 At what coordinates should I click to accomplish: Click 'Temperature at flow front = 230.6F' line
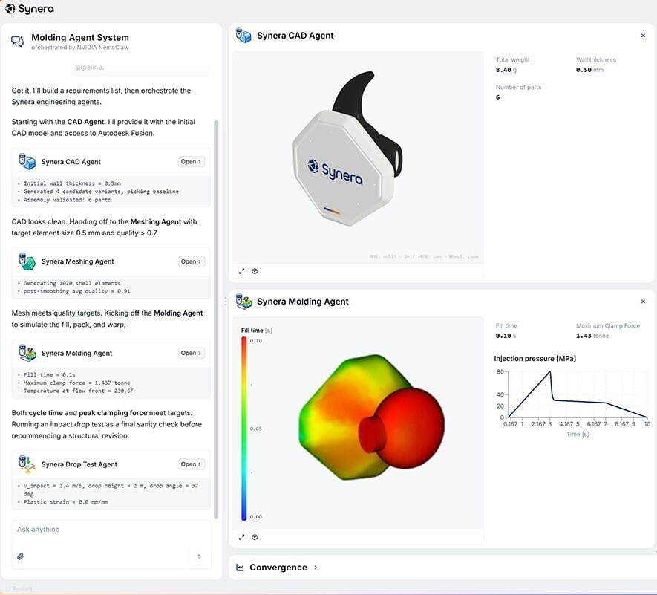pos(79,391)
